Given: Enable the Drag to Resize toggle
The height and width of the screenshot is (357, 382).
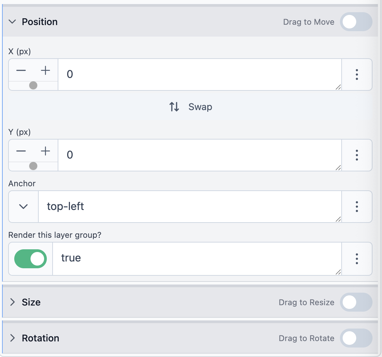Looking at the screenshot, I should pos(356,302).
